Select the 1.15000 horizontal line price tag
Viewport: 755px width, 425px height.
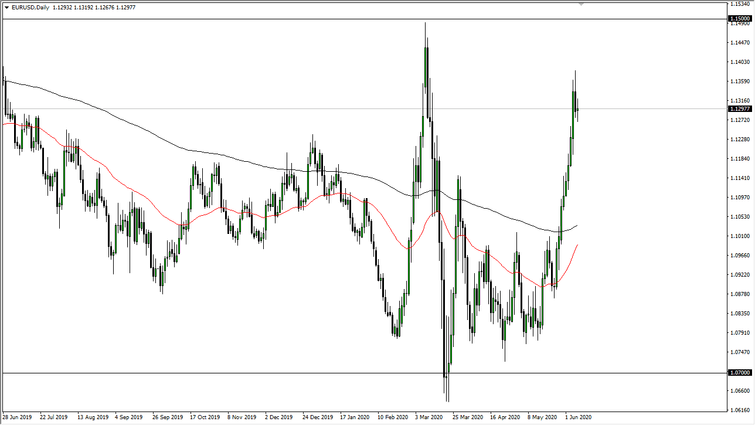tap(740, 19)
